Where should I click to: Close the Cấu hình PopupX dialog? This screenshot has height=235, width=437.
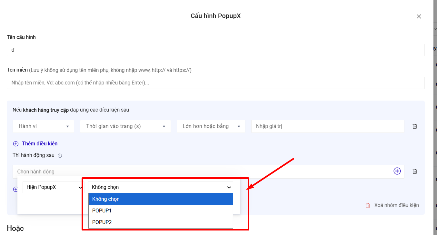coord(419,16)
